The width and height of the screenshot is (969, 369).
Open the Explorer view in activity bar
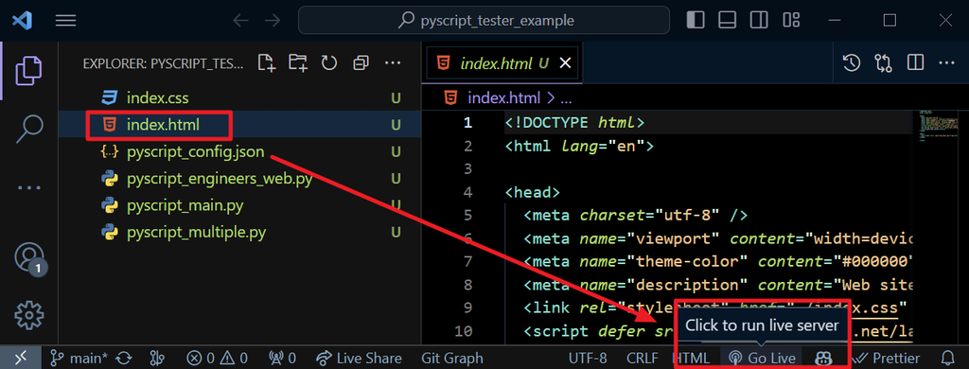tap(29, 70)
